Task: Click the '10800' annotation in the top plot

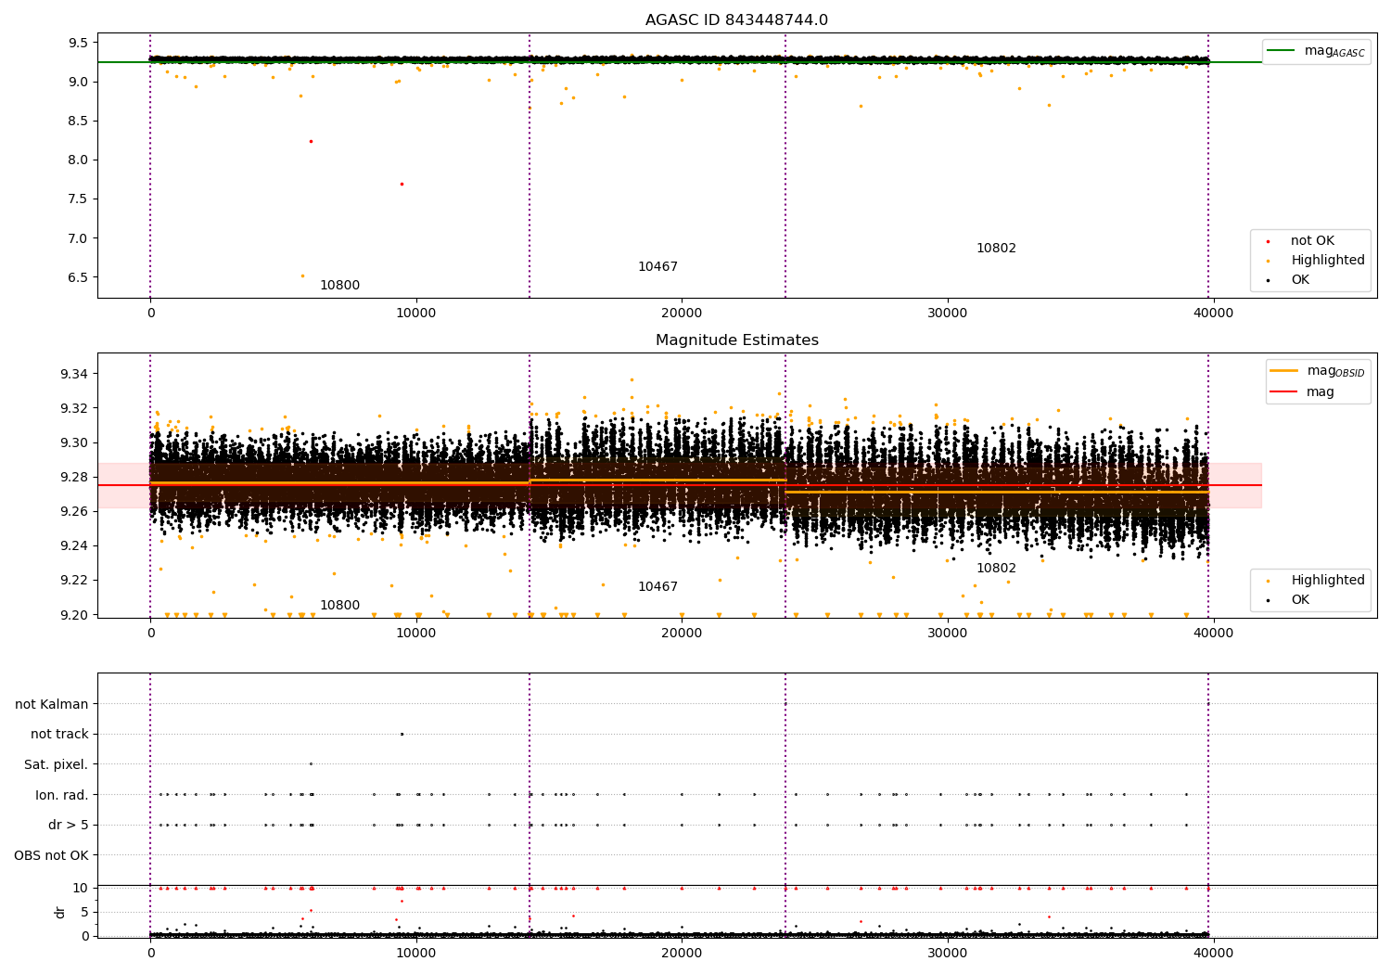Action: coord(339,286)
